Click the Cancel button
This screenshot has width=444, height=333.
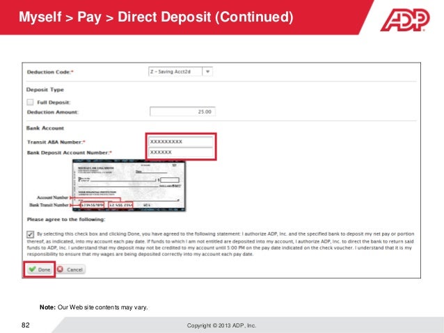[70, 269]
